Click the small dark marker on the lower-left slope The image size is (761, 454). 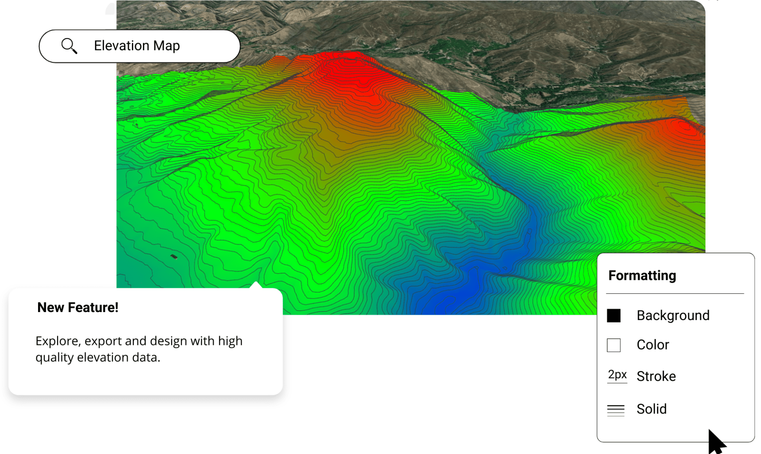pyautogui.click(x=174, y=257)
